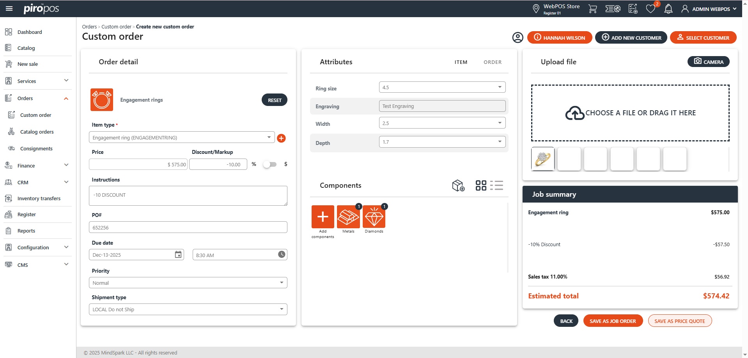The image size is (748, 358).
Task: Switch components to list view
Action: (x=496, y=185)
